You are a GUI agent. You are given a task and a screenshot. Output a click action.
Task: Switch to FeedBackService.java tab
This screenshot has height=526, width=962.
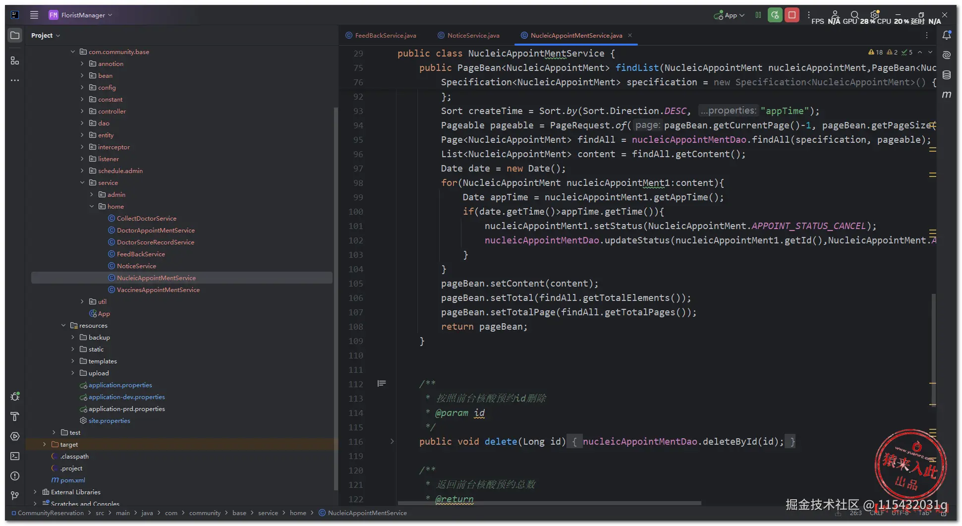point(381,35)
